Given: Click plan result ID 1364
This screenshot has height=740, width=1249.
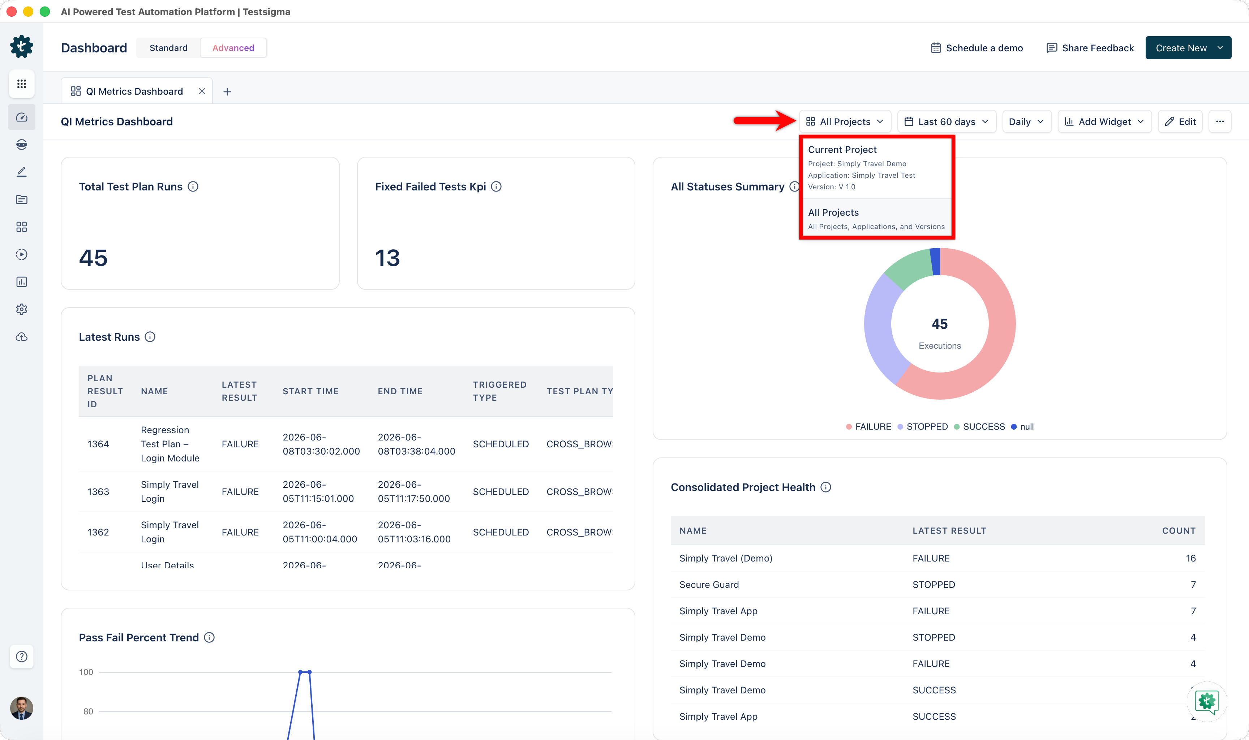Looking at the screenshot, I should pos(98,444).
